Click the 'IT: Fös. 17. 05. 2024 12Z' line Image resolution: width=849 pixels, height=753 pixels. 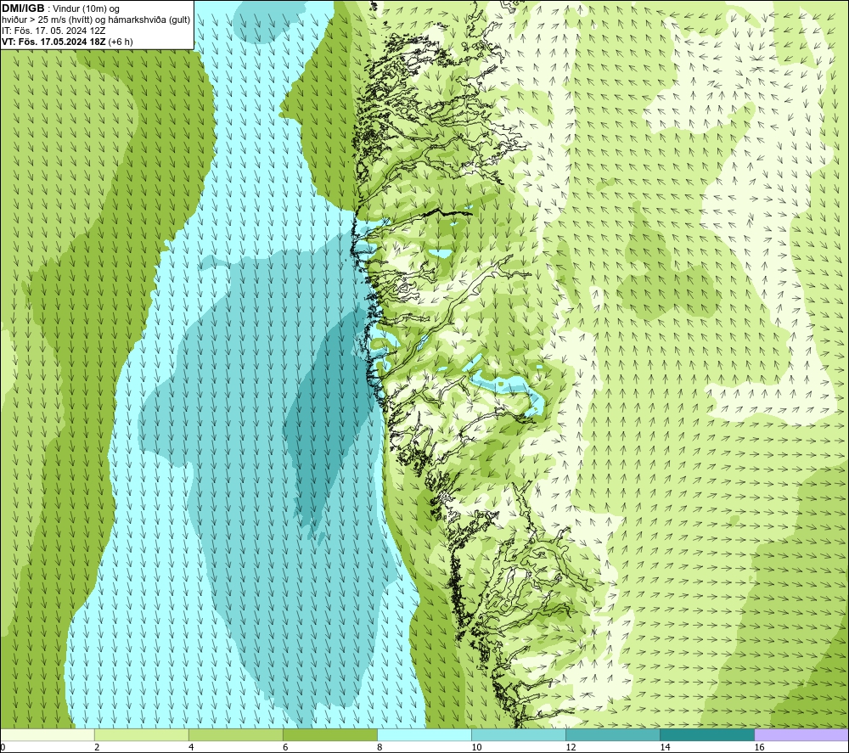[53, 31]
